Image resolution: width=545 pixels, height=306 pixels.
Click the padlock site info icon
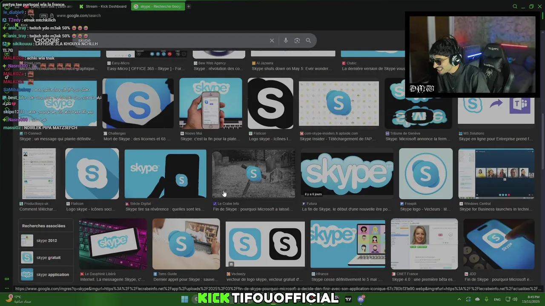(x=52, y=16)
